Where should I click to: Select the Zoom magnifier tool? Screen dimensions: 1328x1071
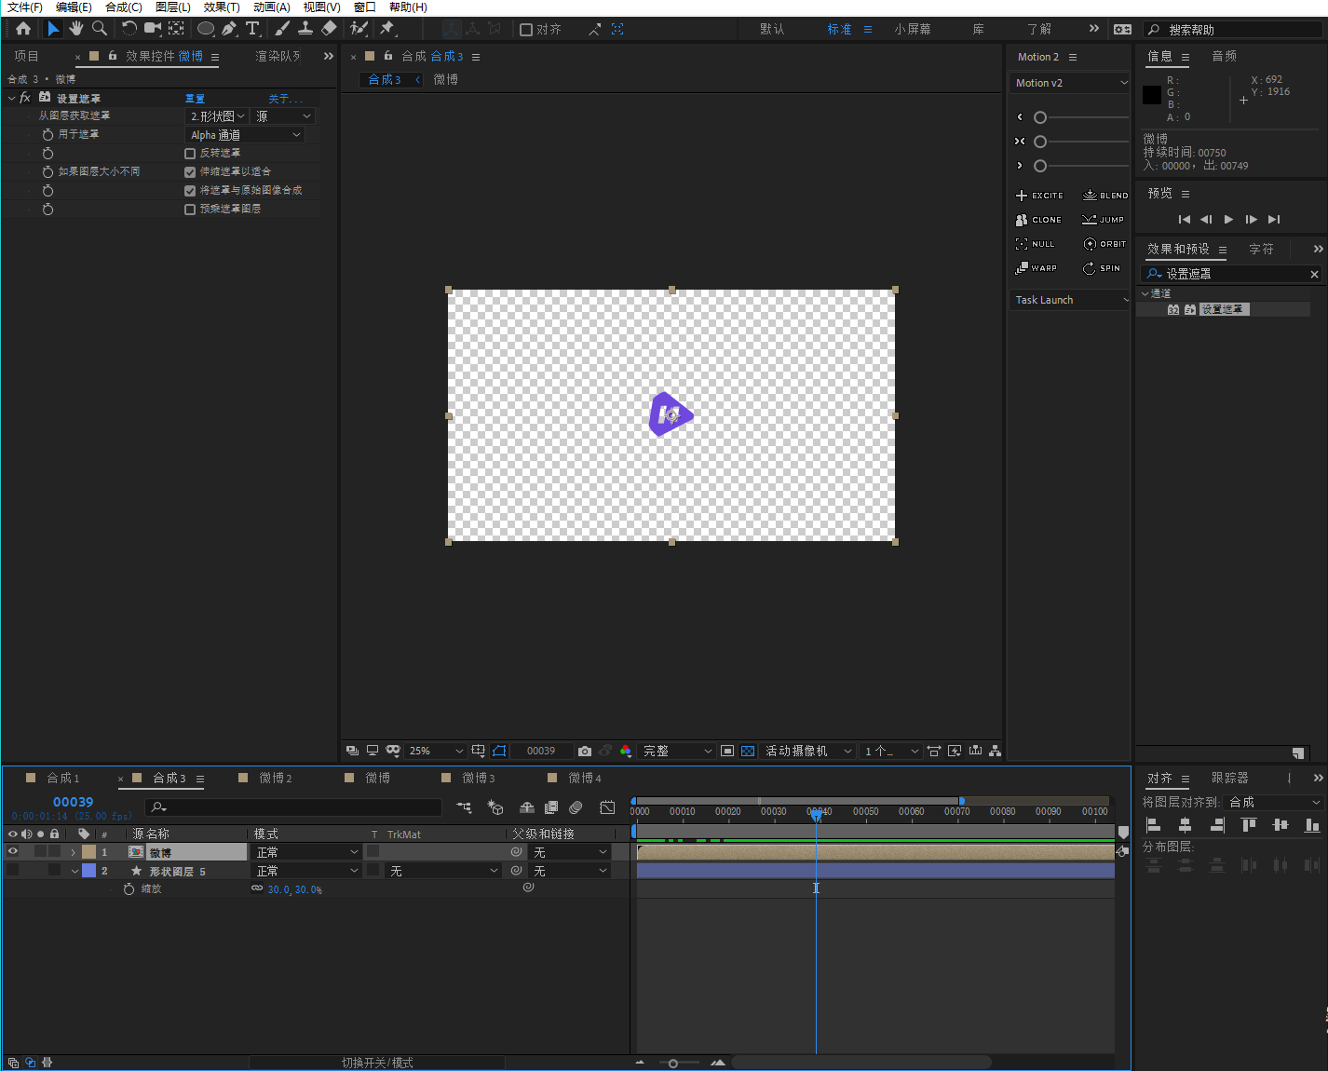click(100, 29)
